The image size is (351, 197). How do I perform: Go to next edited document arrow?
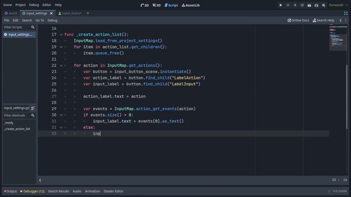coord(346,20)
